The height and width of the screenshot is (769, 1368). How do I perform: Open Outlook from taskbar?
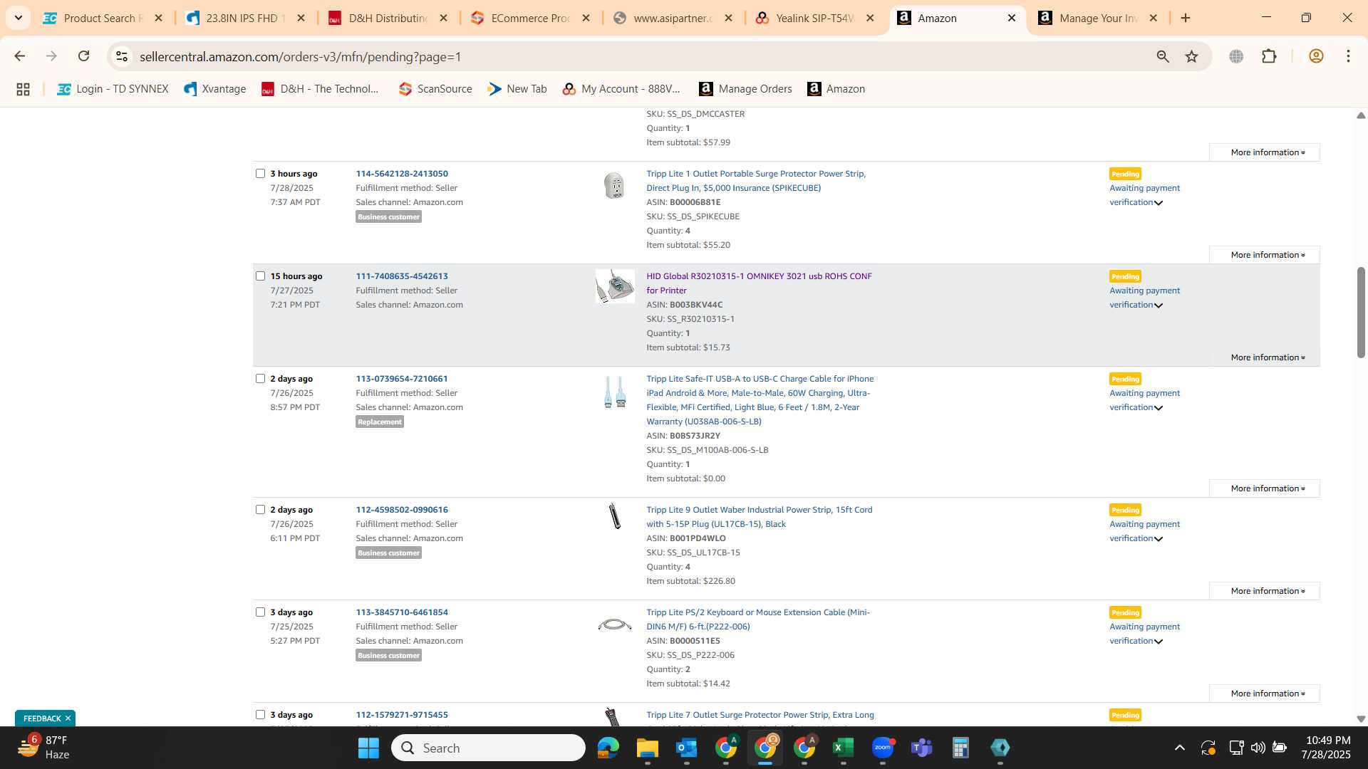(x=686, y=748)
